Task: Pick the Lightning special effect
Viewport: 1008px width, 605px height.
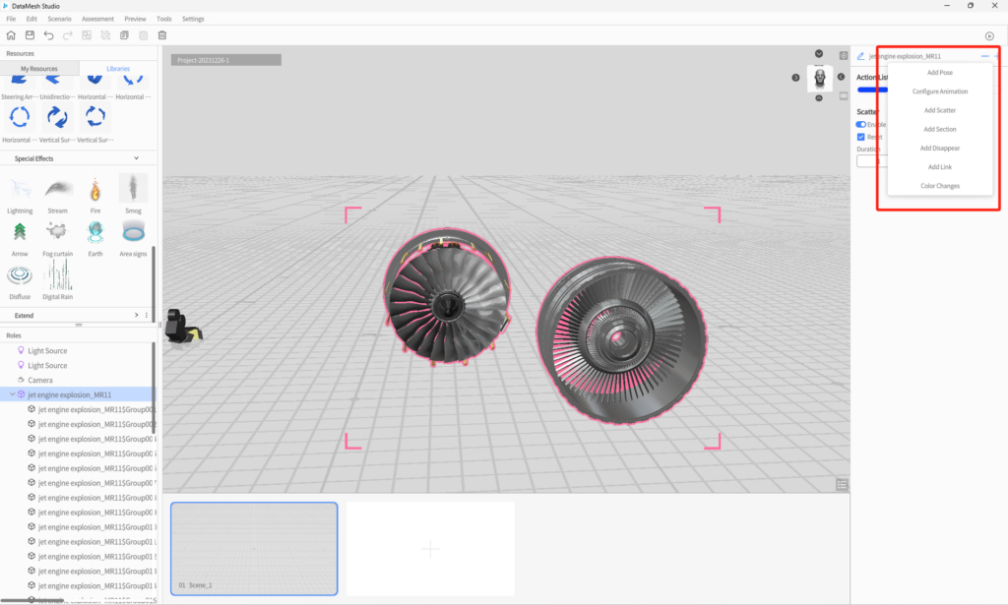Action: [20, 195]
